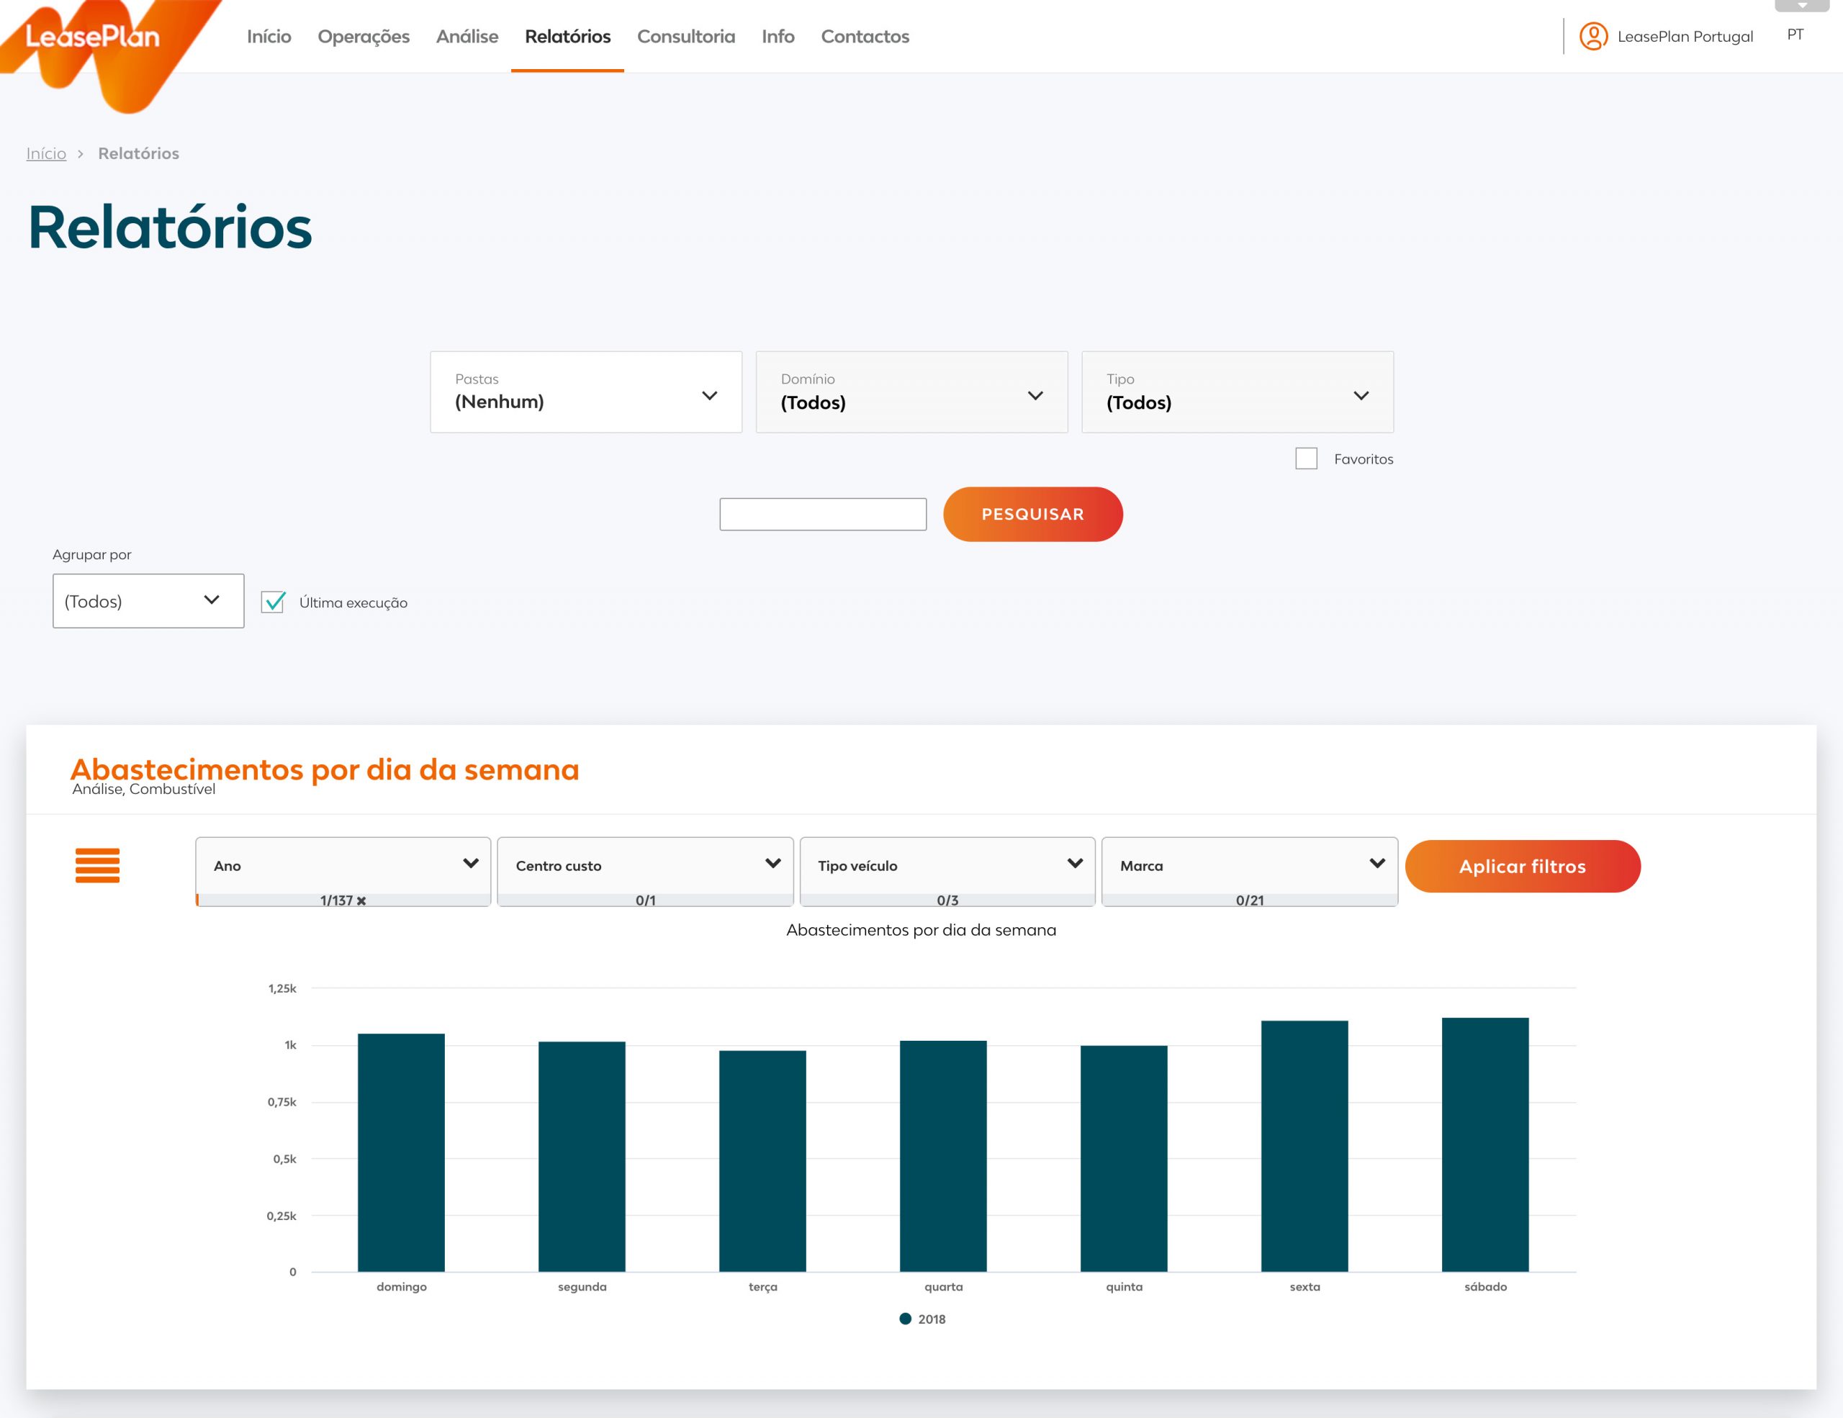Click the Aplicar filtros button
Image resolution: width=1843 pixels, height=1418 pixels.
[1521, 867]
